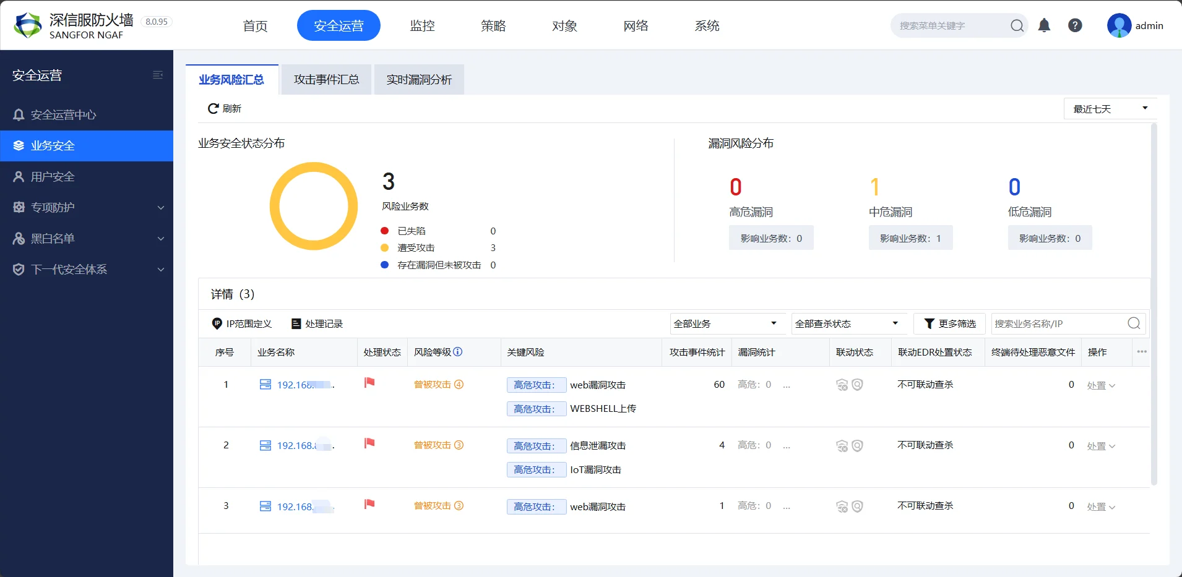This screenshot has width=1182, height=577.
Task: Click the notification bell icon
Action: (1044, 25)
